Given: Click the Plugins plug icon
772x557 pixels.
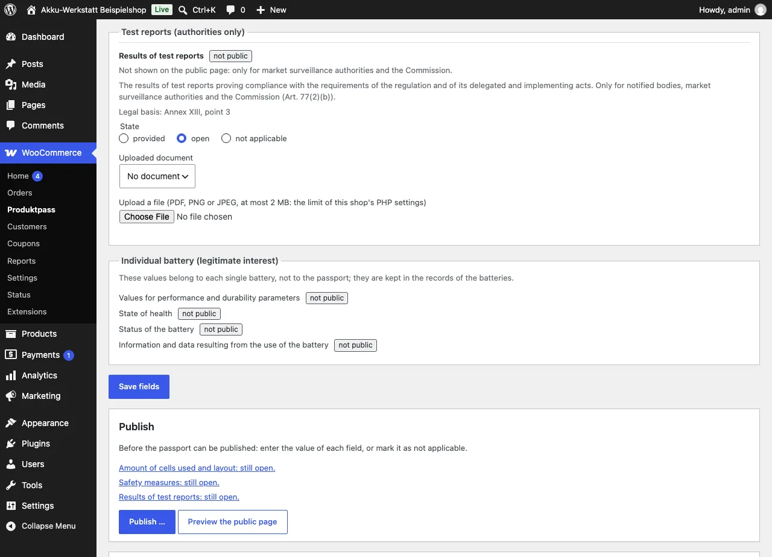Looking at the screenshot, I should click(11, 444).
